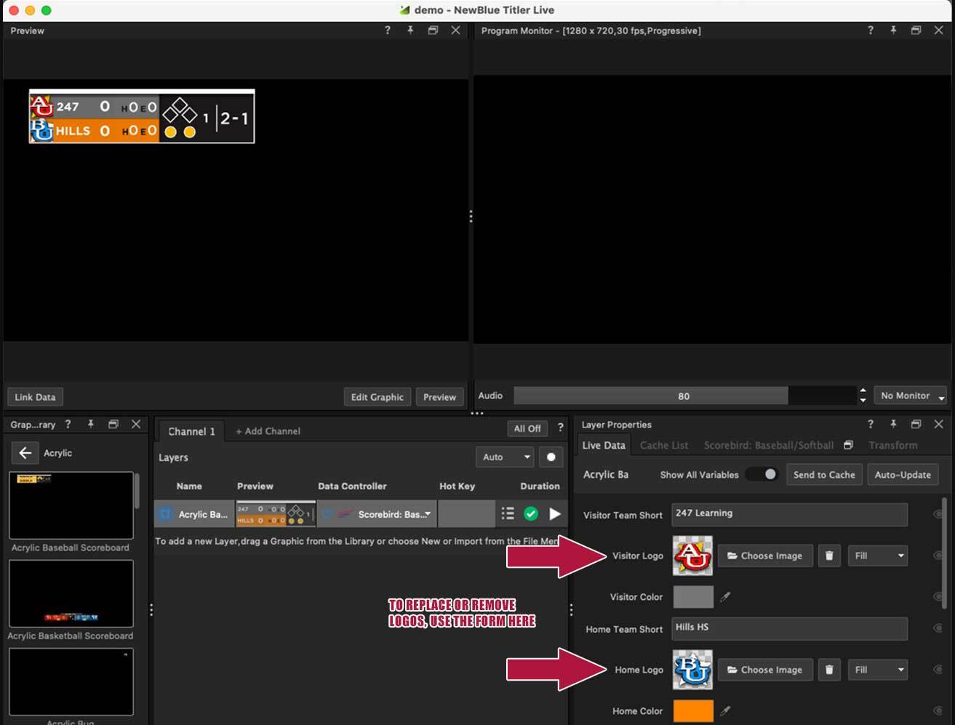
Task: Open the orange Home Color swatch
Action: pos(693,711)
